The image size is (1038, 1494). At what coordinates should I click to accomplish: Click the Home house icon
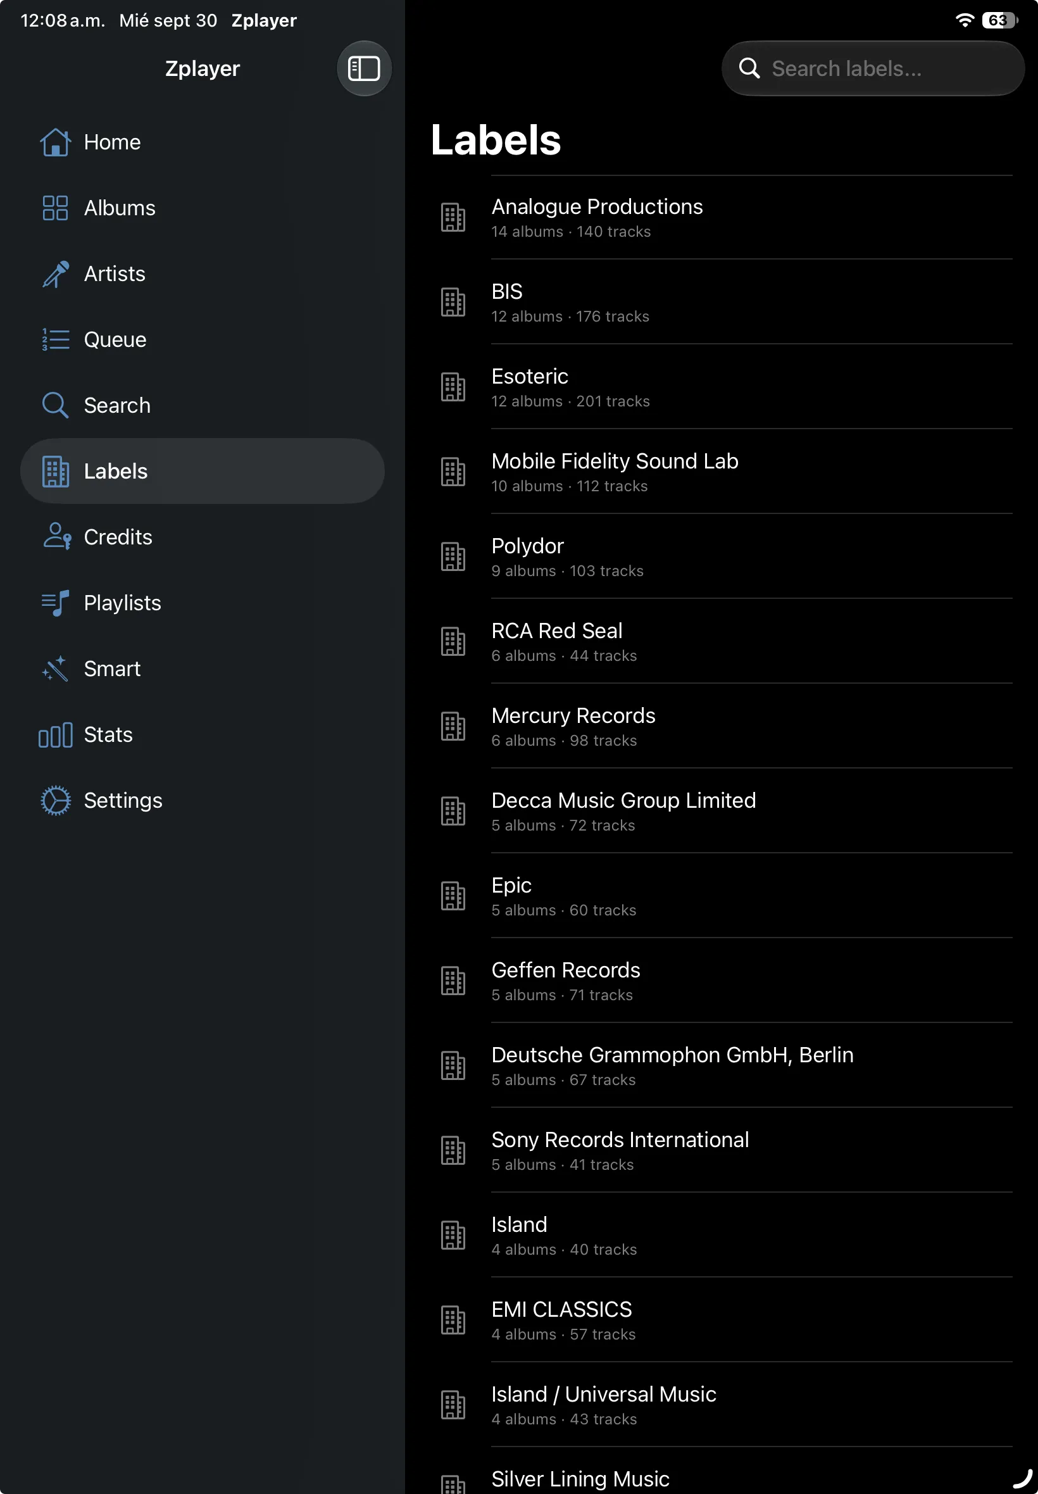click(55, 142)
